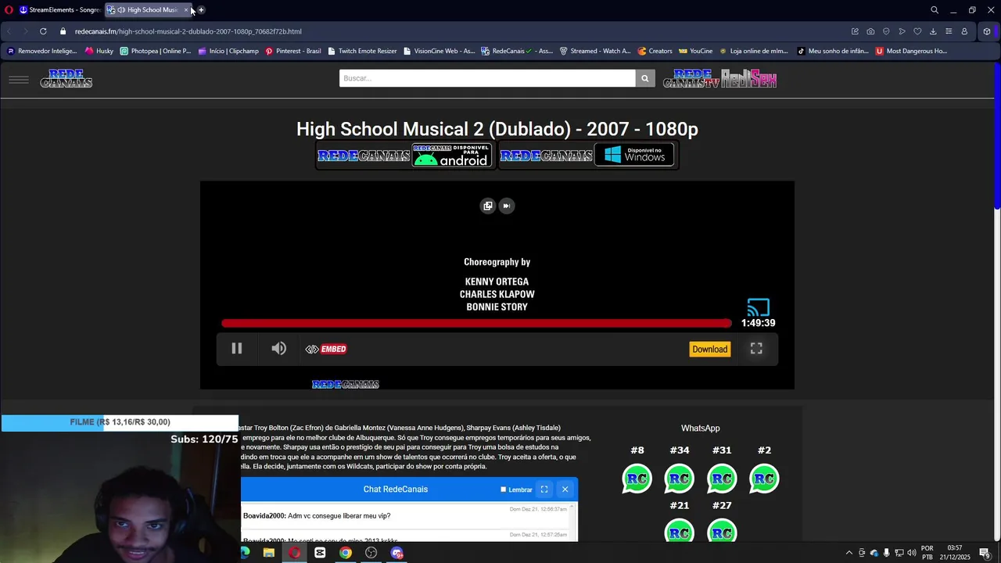Skip to next with the forward icon
1001x563 pixels.
coord(507,206)
